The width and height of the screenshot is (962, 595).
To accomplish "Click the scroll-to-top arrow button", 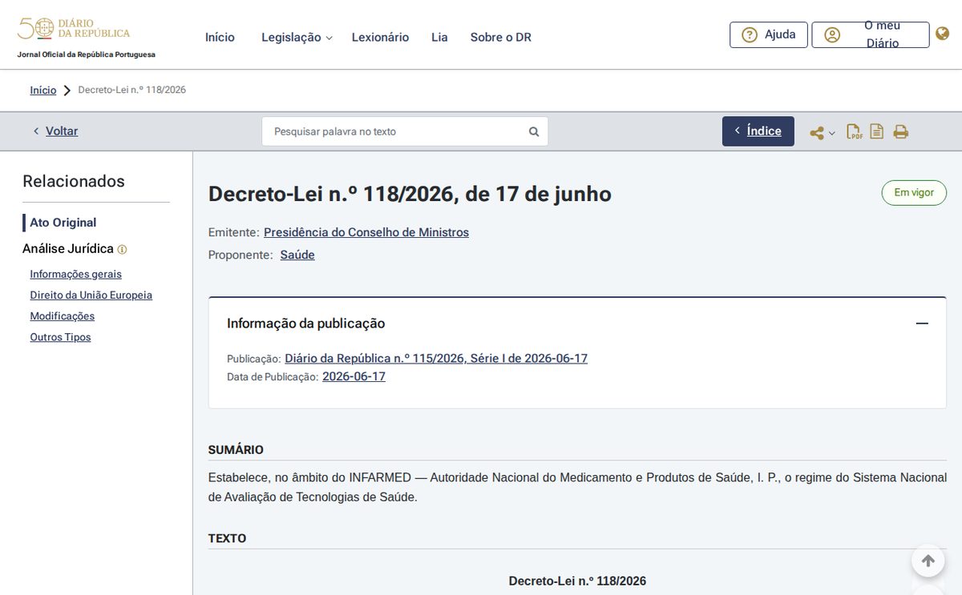I will click(x=928, y=561).
